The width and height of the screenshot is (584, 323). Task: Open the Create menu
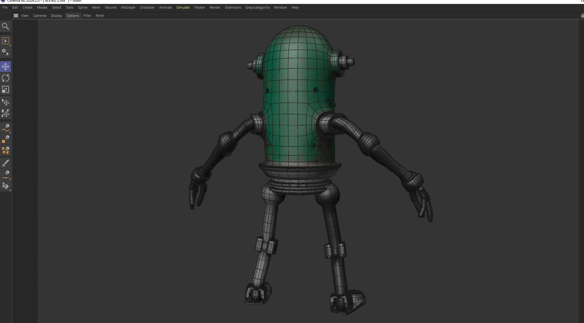click(27, 8)
